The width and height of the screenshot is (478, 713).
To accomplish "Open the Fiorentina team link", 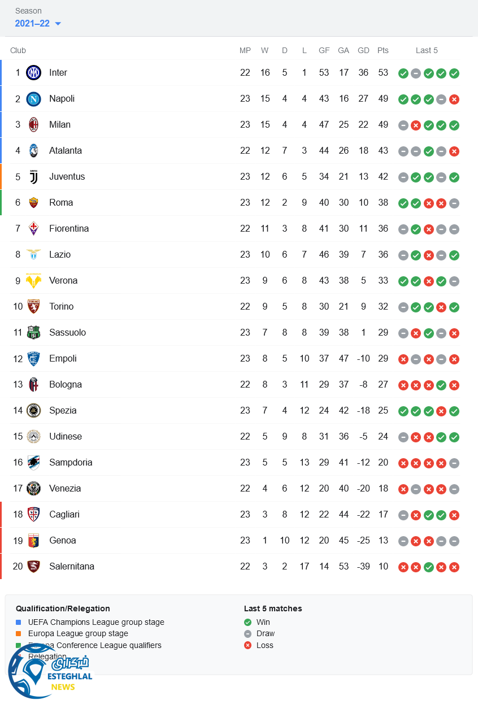I will point(69,229).
